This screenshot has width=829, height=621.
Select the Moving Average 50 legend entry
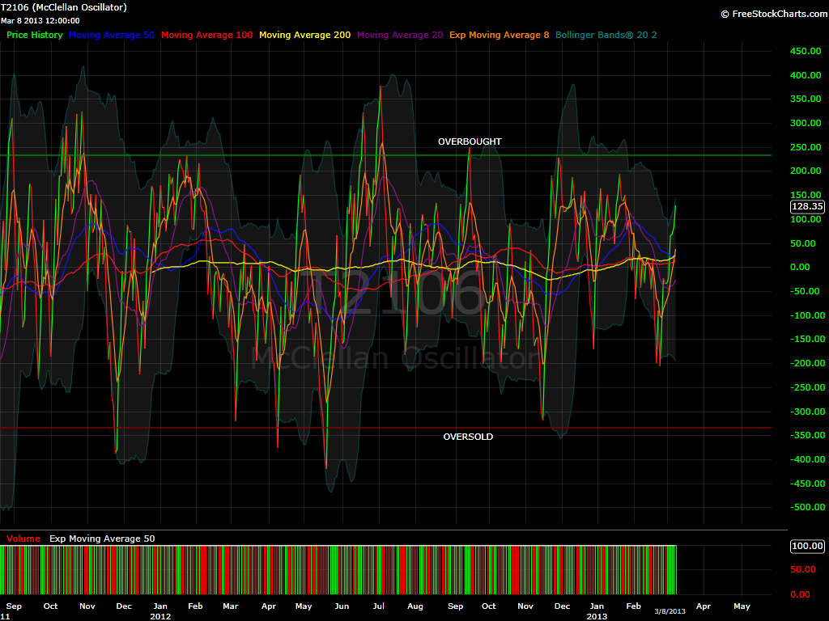pos(112,36)
